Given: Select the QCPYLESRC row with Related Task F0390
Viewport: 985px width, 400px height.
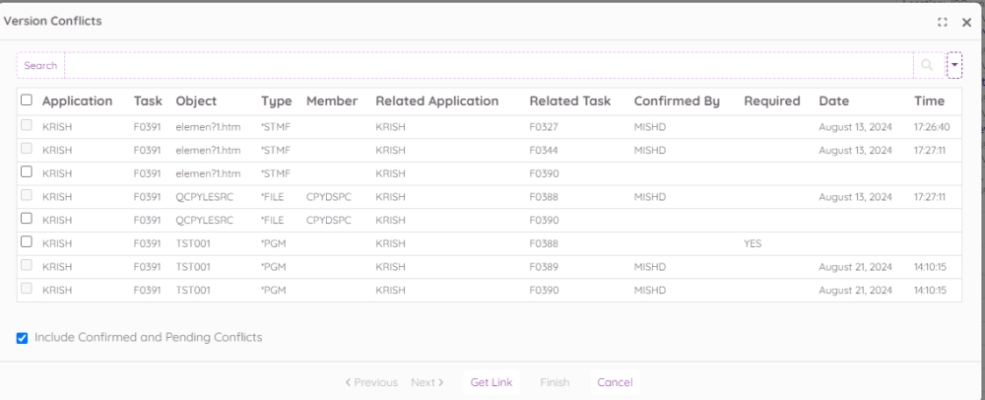Looking at the screenshot, I should 27,219.
